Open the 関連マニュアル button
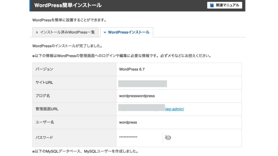The width and height of the screenshot is (278, 156). [225, 5]
